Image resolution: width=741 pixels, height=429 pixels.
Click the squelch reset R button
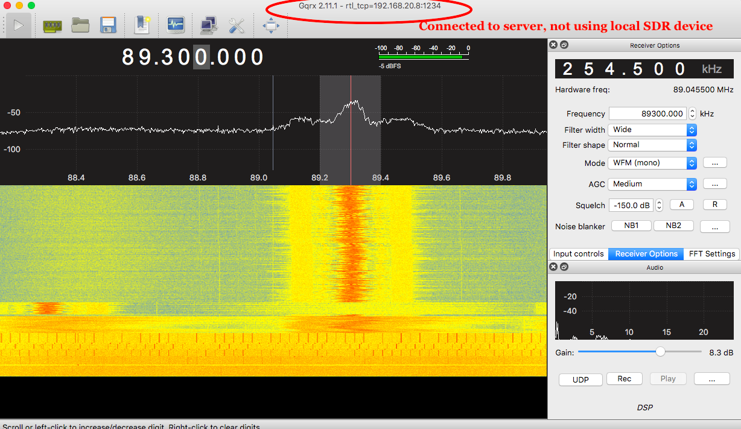coord(715,205)
